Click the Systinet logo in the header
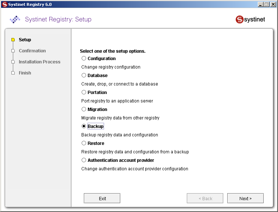The image size is (278, 212). (x=250, y=20)
